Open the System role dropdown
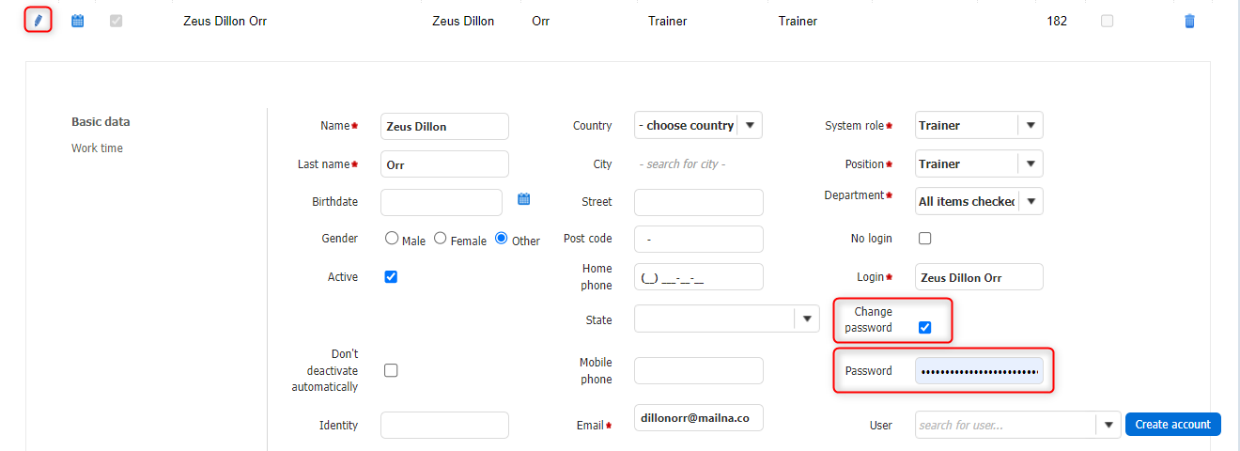 point(1031,125)
